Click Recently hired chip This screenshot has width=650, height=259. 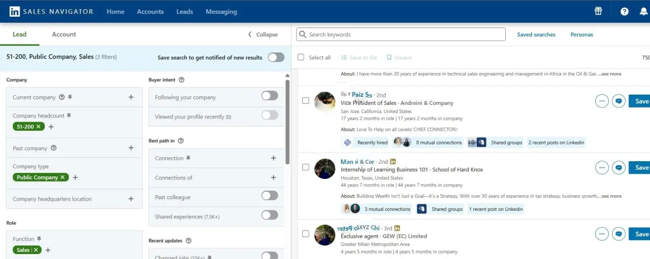[x=366, y=143]
